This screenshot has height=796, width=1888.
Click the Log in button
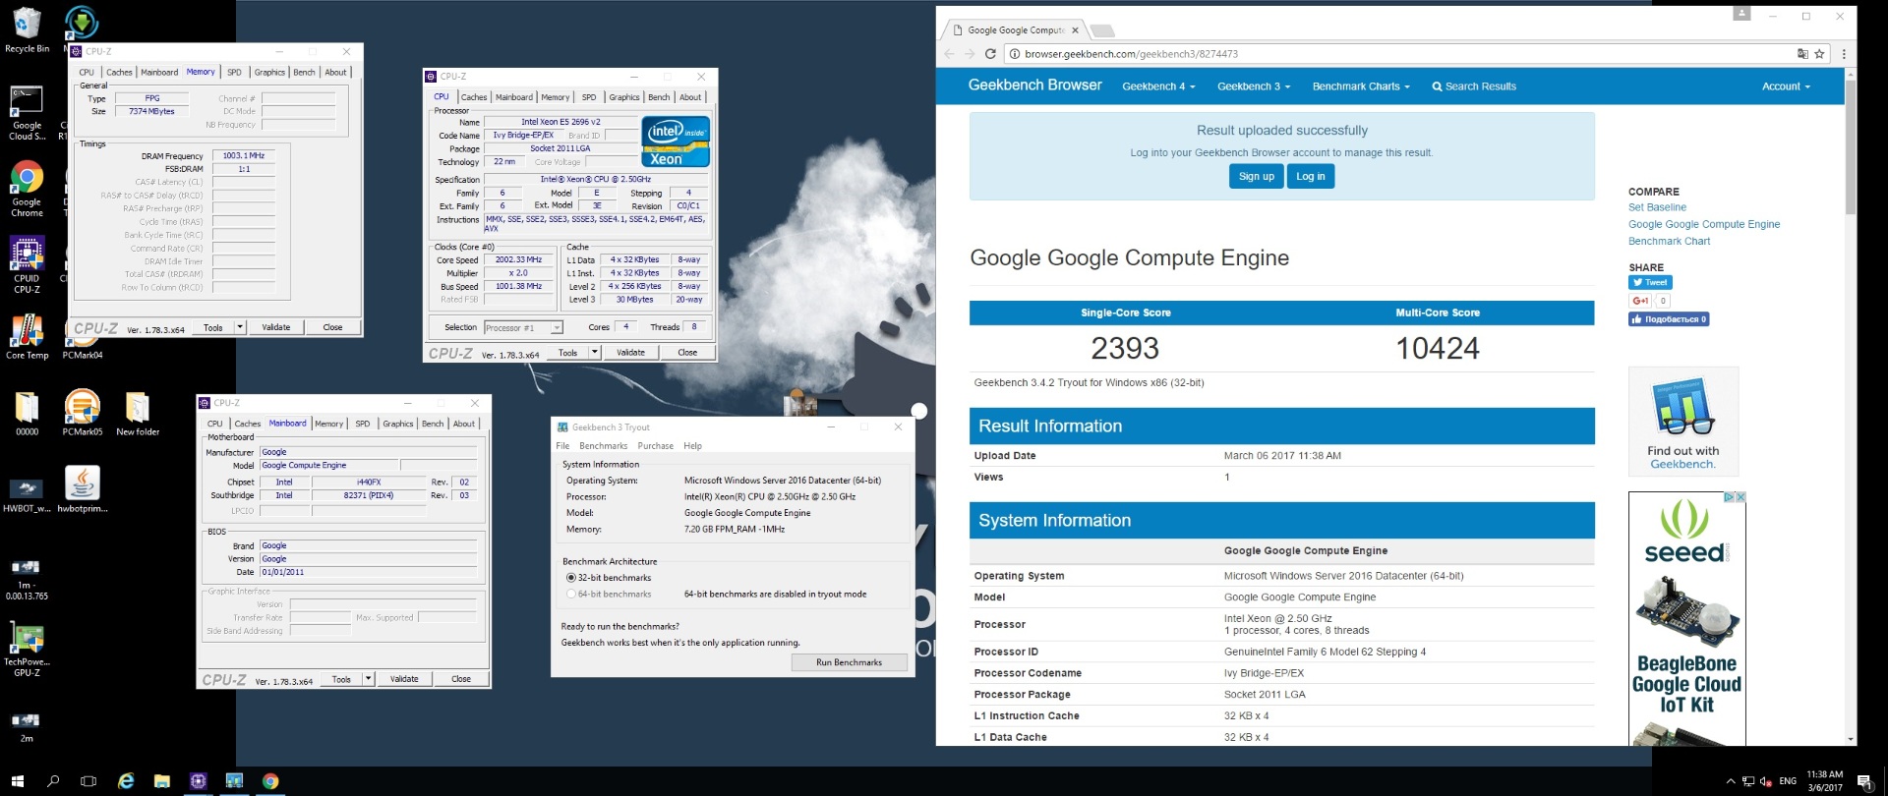(x=1310, y=176)
